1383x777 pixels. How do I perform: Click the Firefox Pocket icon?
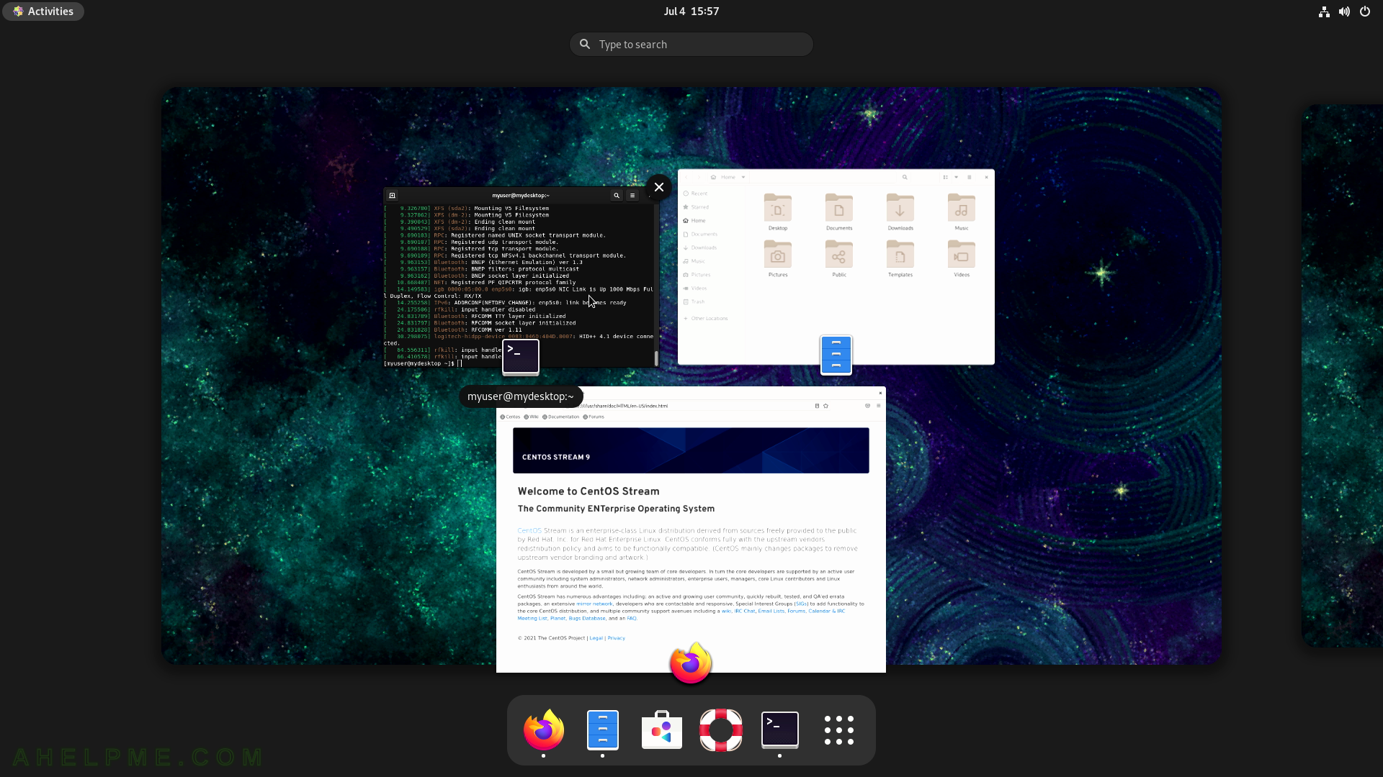(867, 406)
